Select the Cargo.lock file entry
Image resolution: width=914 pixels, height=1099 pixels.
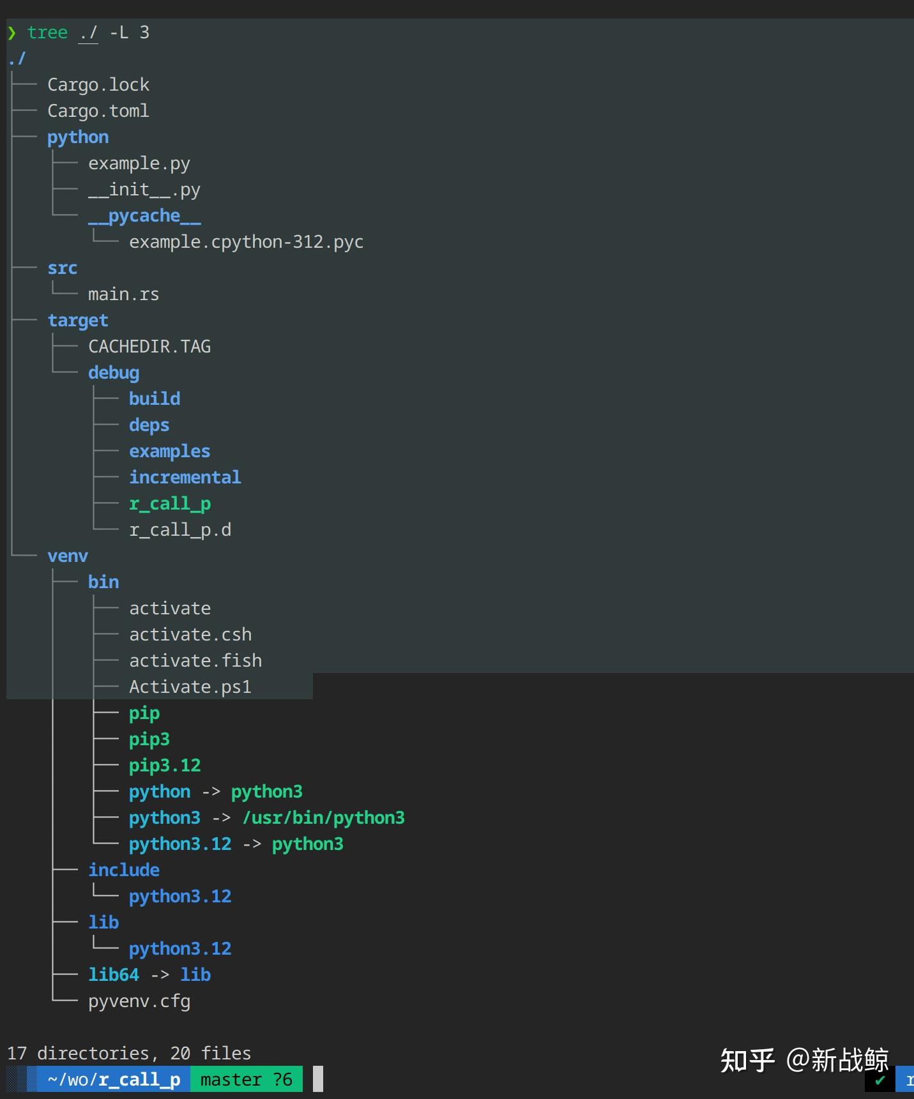click(x=98, y=85)
